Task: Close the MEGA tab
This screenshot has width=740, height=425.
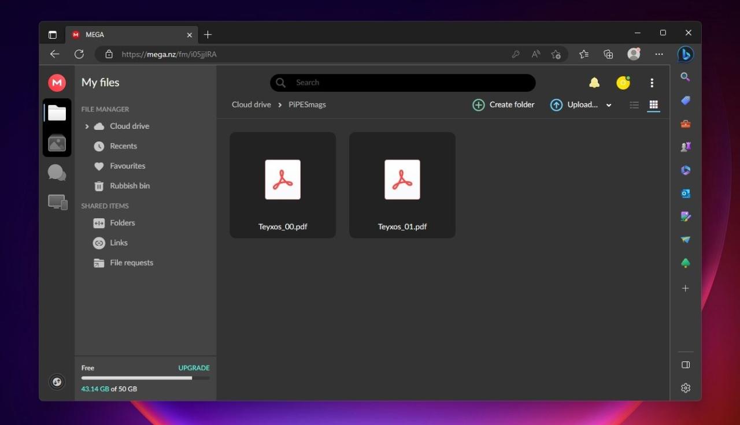Action: tap(189, 35)
